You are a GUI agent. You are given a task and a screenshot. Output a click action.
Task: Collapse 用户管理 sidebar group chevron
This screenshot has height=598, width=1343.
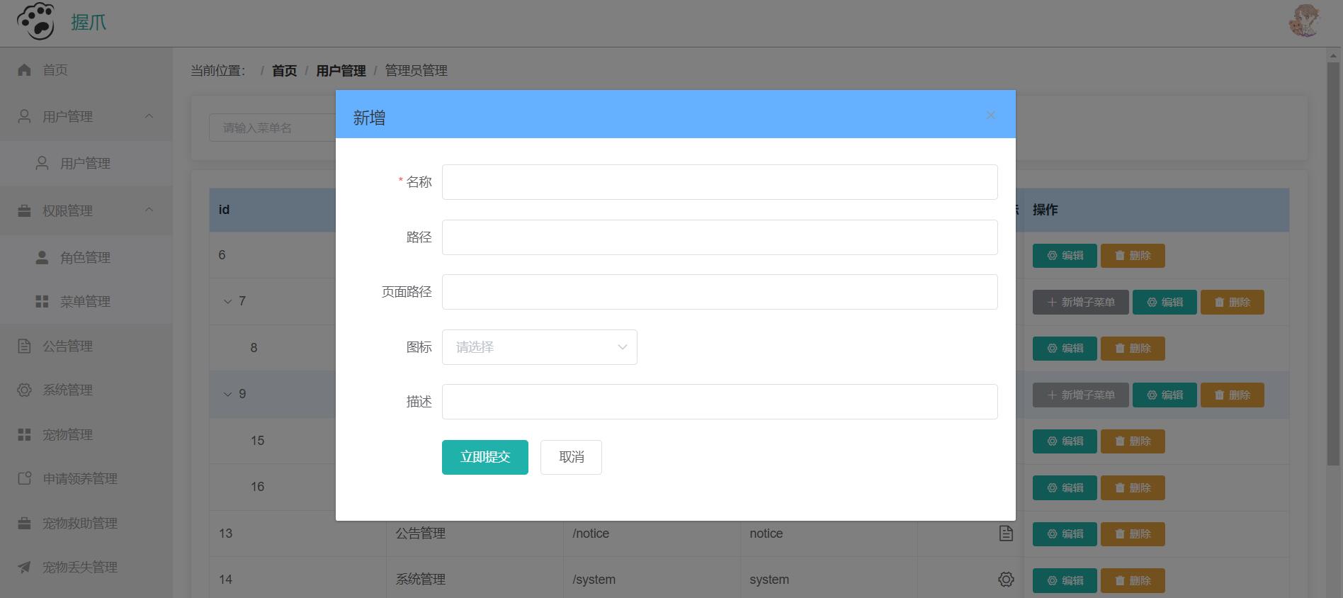(x=149, y=116)
